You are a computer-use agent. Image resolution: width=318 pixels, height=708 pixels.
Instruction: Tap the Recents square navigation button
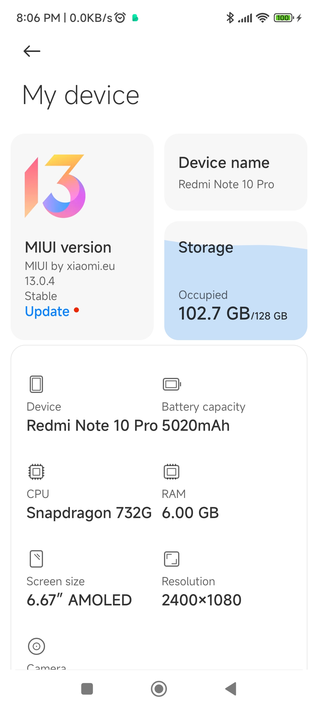pos(87,689)
